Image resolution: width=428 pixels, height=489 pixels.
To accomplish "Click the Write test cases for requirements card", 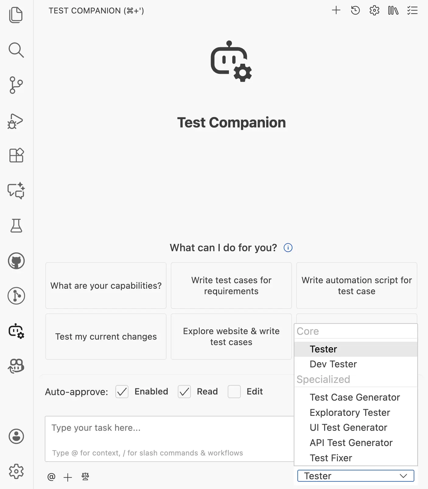I will point(231,285).
